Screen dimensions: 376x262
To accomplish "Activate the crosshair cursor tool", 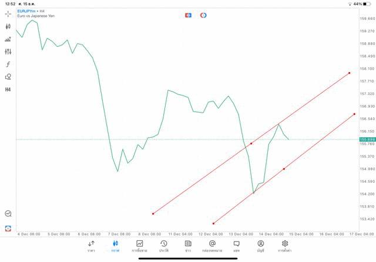I will [x=8, y=13].
